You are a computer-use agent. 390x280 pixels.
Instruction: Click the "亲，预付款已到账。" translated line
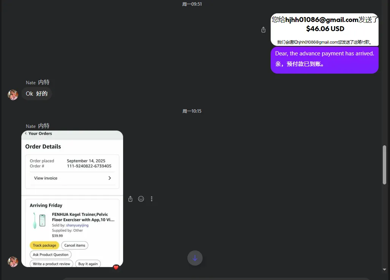pos(300,64)
